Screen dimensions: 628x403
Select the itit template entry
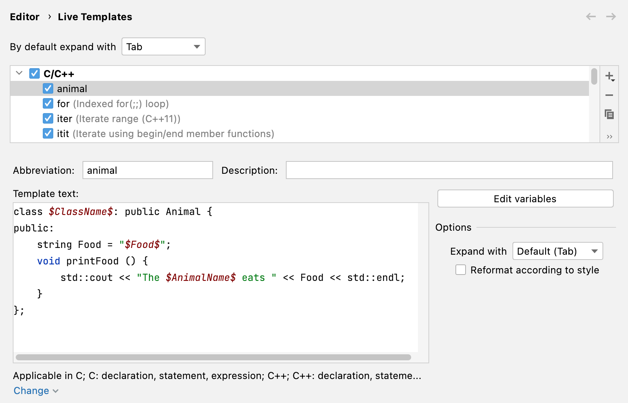tap(165, 134)
